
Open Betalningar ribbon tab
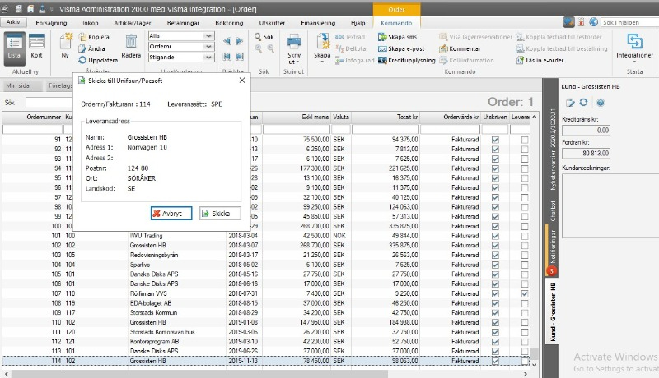pyautogui.click(x=183, y=23)
